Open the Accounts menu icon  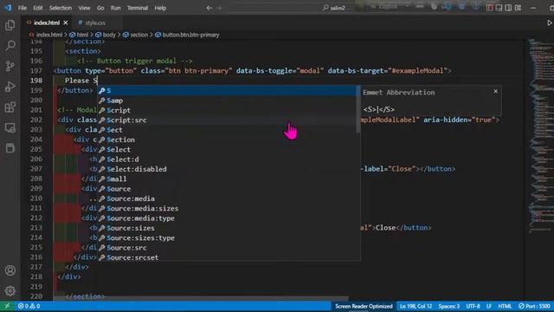coord(10,270)
